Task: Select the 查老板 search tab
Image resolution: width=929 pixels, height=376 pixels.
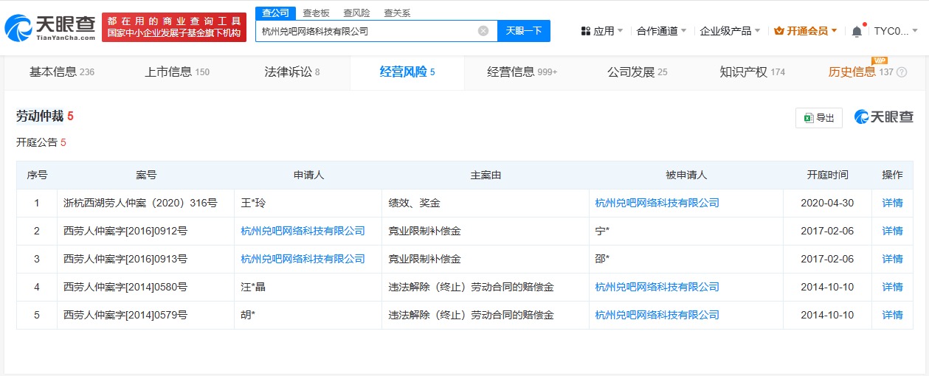Action: (317, 13)
